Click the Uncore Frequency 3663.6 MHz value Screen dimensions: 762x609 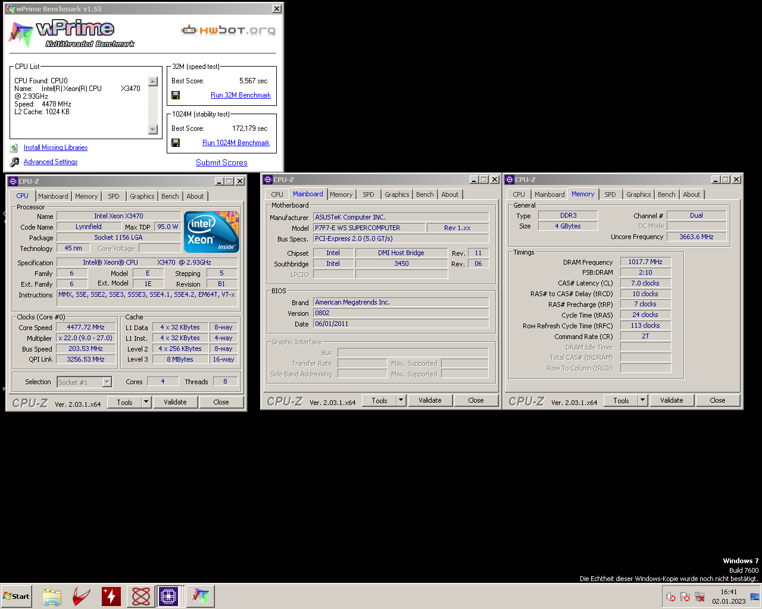tap(697, 237)
